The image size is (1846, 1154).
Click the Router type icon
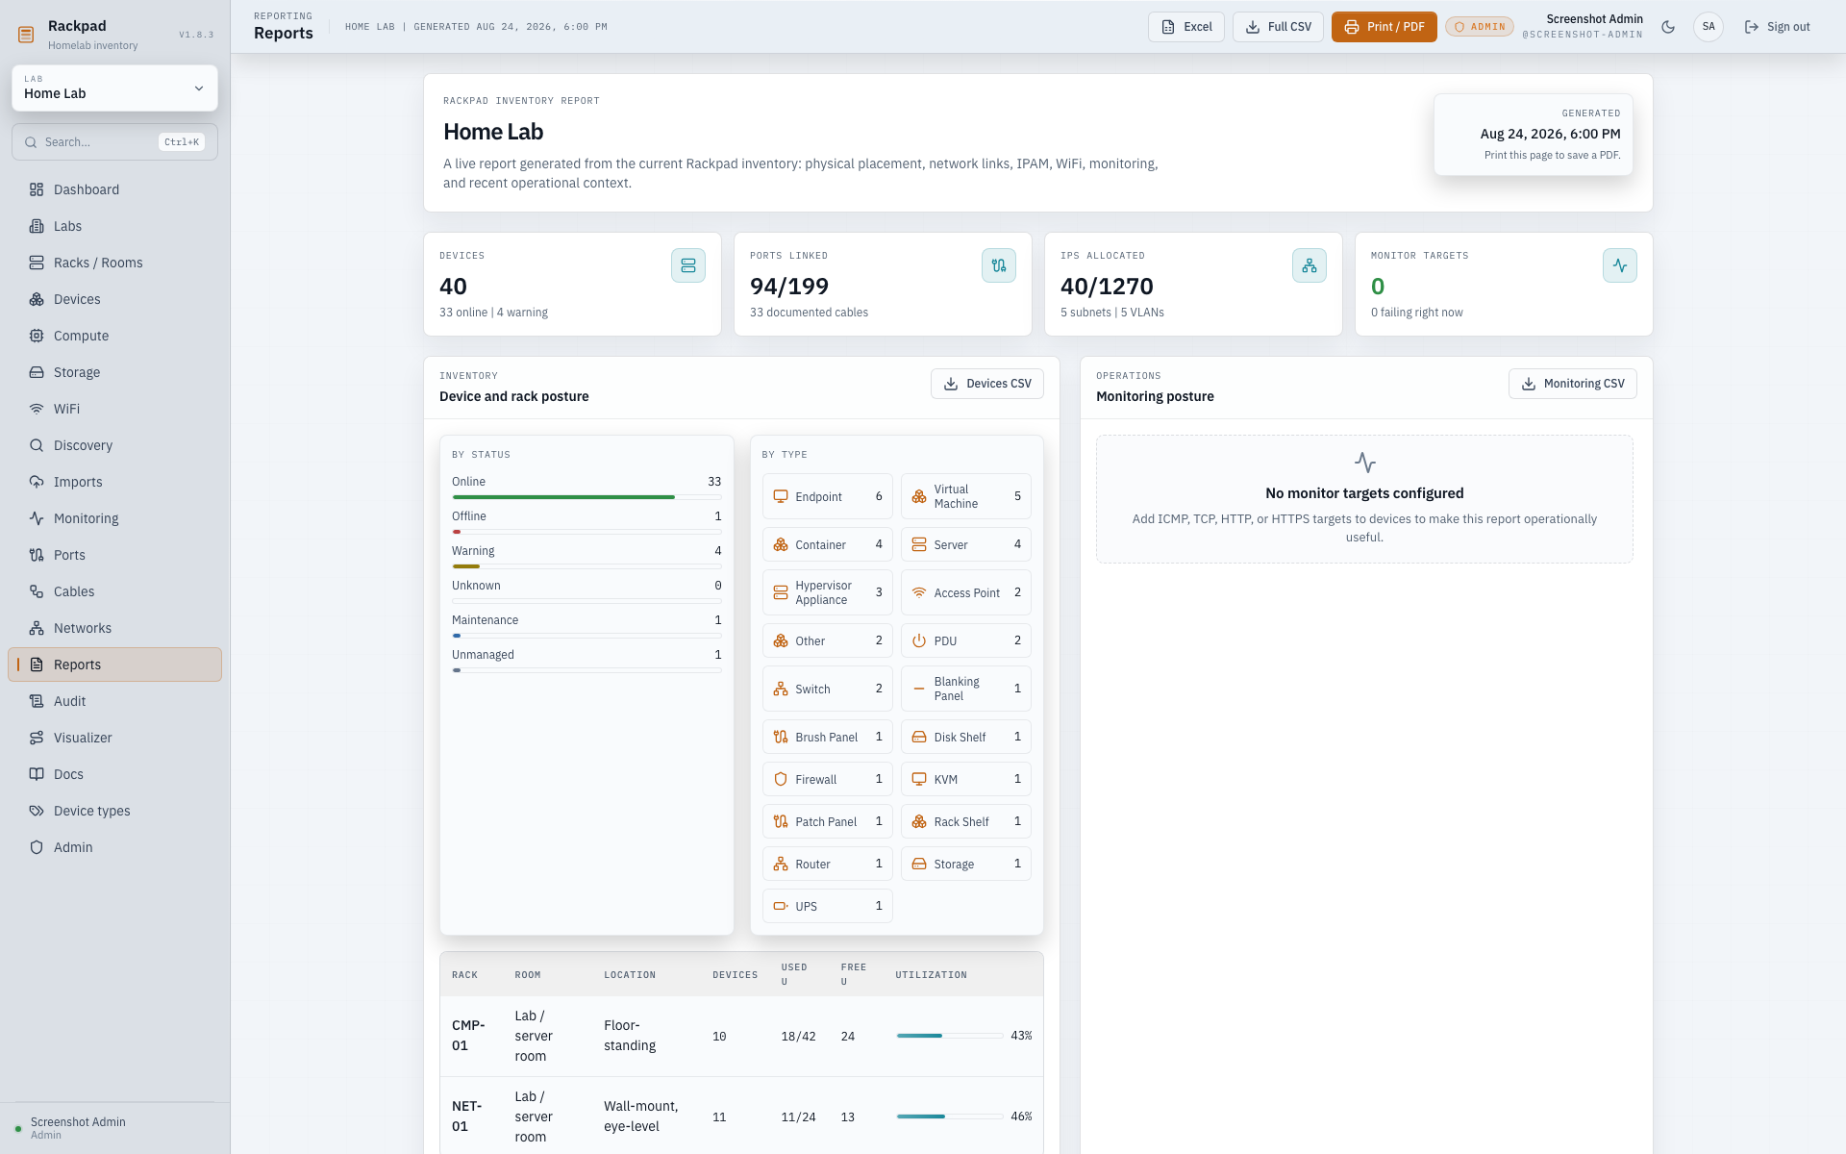click(x=781, y=864)
